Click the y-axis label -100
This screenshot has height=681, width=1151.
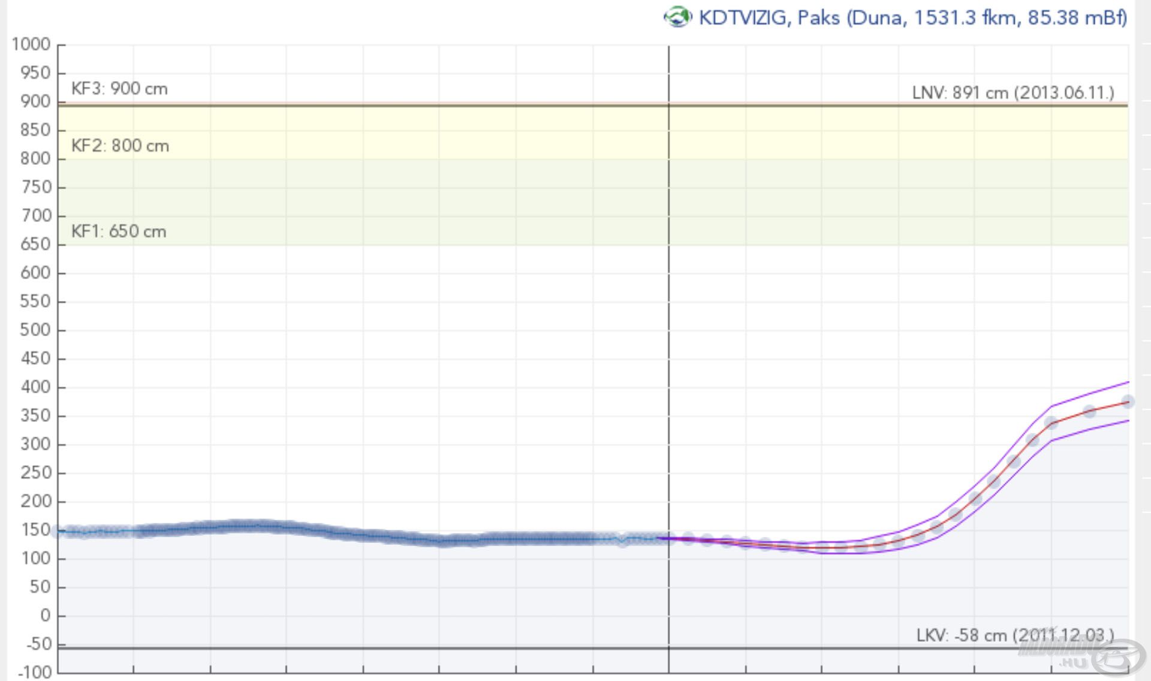(33, 672)
